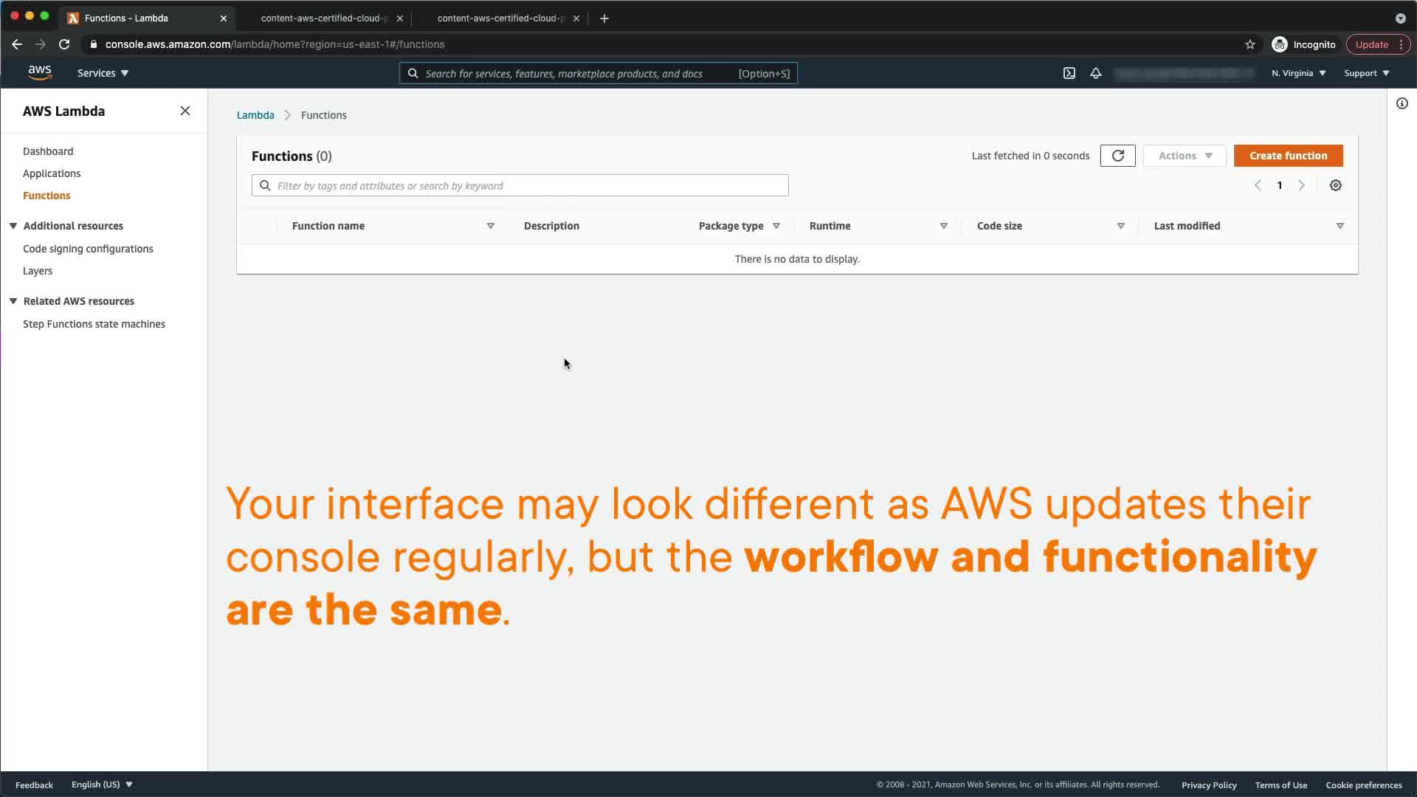Click the AWS logo home icon
Screen dimensions: 1417x797
point(40,72)
